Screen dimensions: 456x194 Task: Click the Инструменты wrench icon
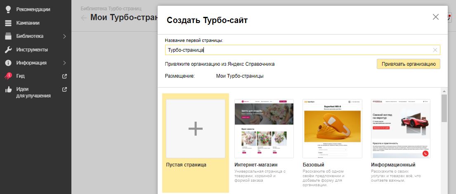click(x=8, y=50)
